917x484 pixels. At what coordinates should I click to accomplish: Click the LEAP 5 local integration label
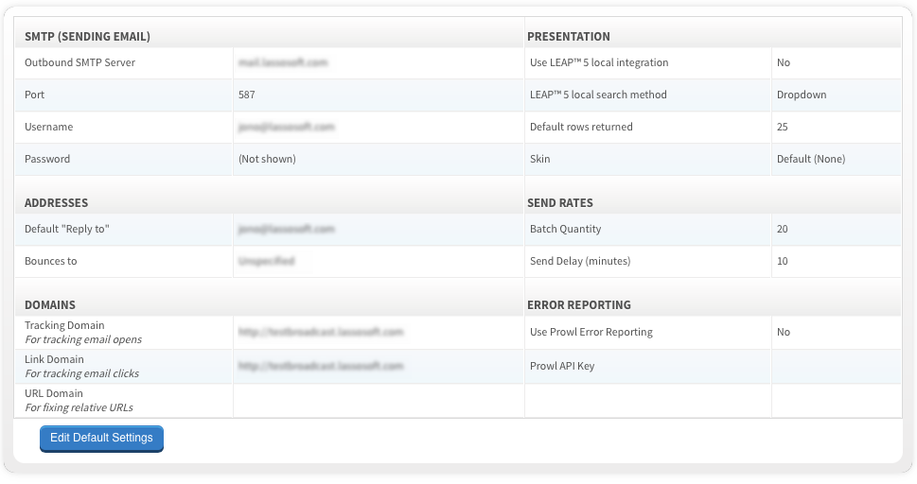click(x=599, y=62)
